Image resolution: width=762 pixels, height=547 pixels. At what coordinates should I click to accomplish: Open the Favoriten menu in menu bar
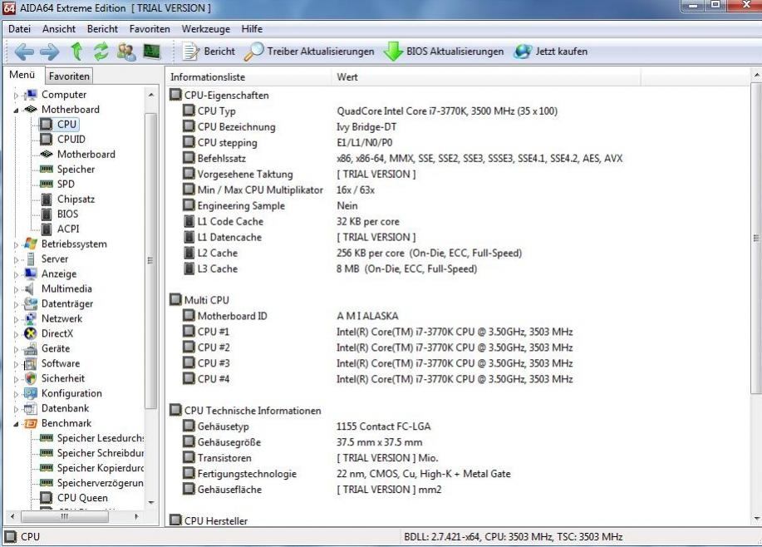coord(150,29)
